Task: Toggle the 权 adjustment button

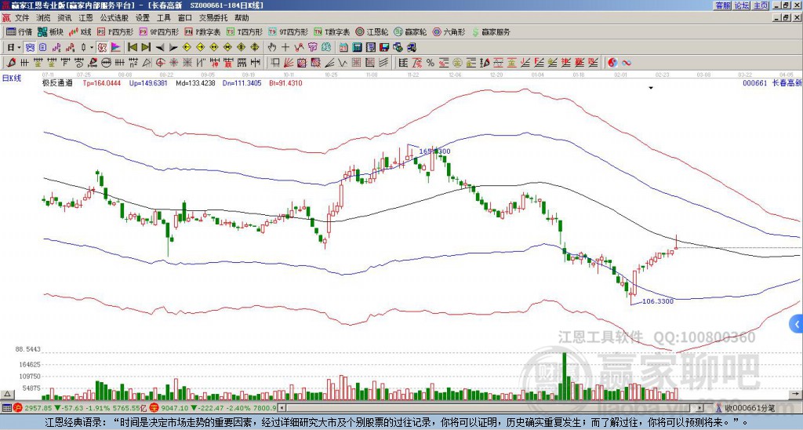Action: tap(102, 48)
